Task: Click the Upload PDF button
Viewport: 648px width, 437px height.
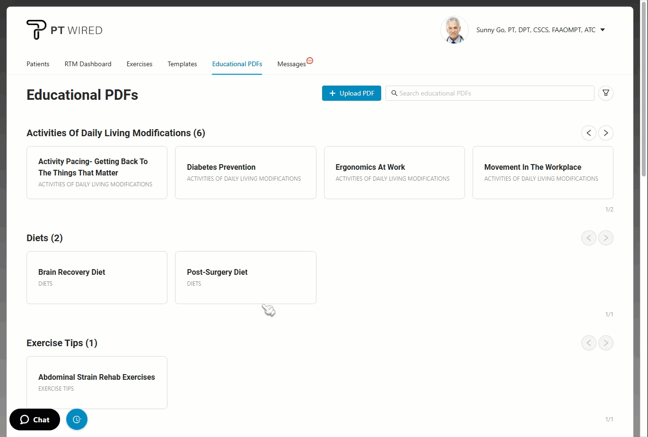Action: click(x=351, y=93)
